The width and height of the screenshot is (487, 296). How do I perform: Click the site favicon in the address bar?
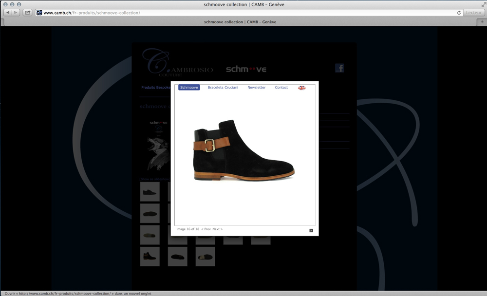[x=39, y=13]
